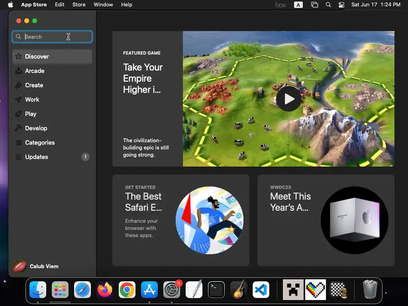Open the Help menu

click(126, 5)
